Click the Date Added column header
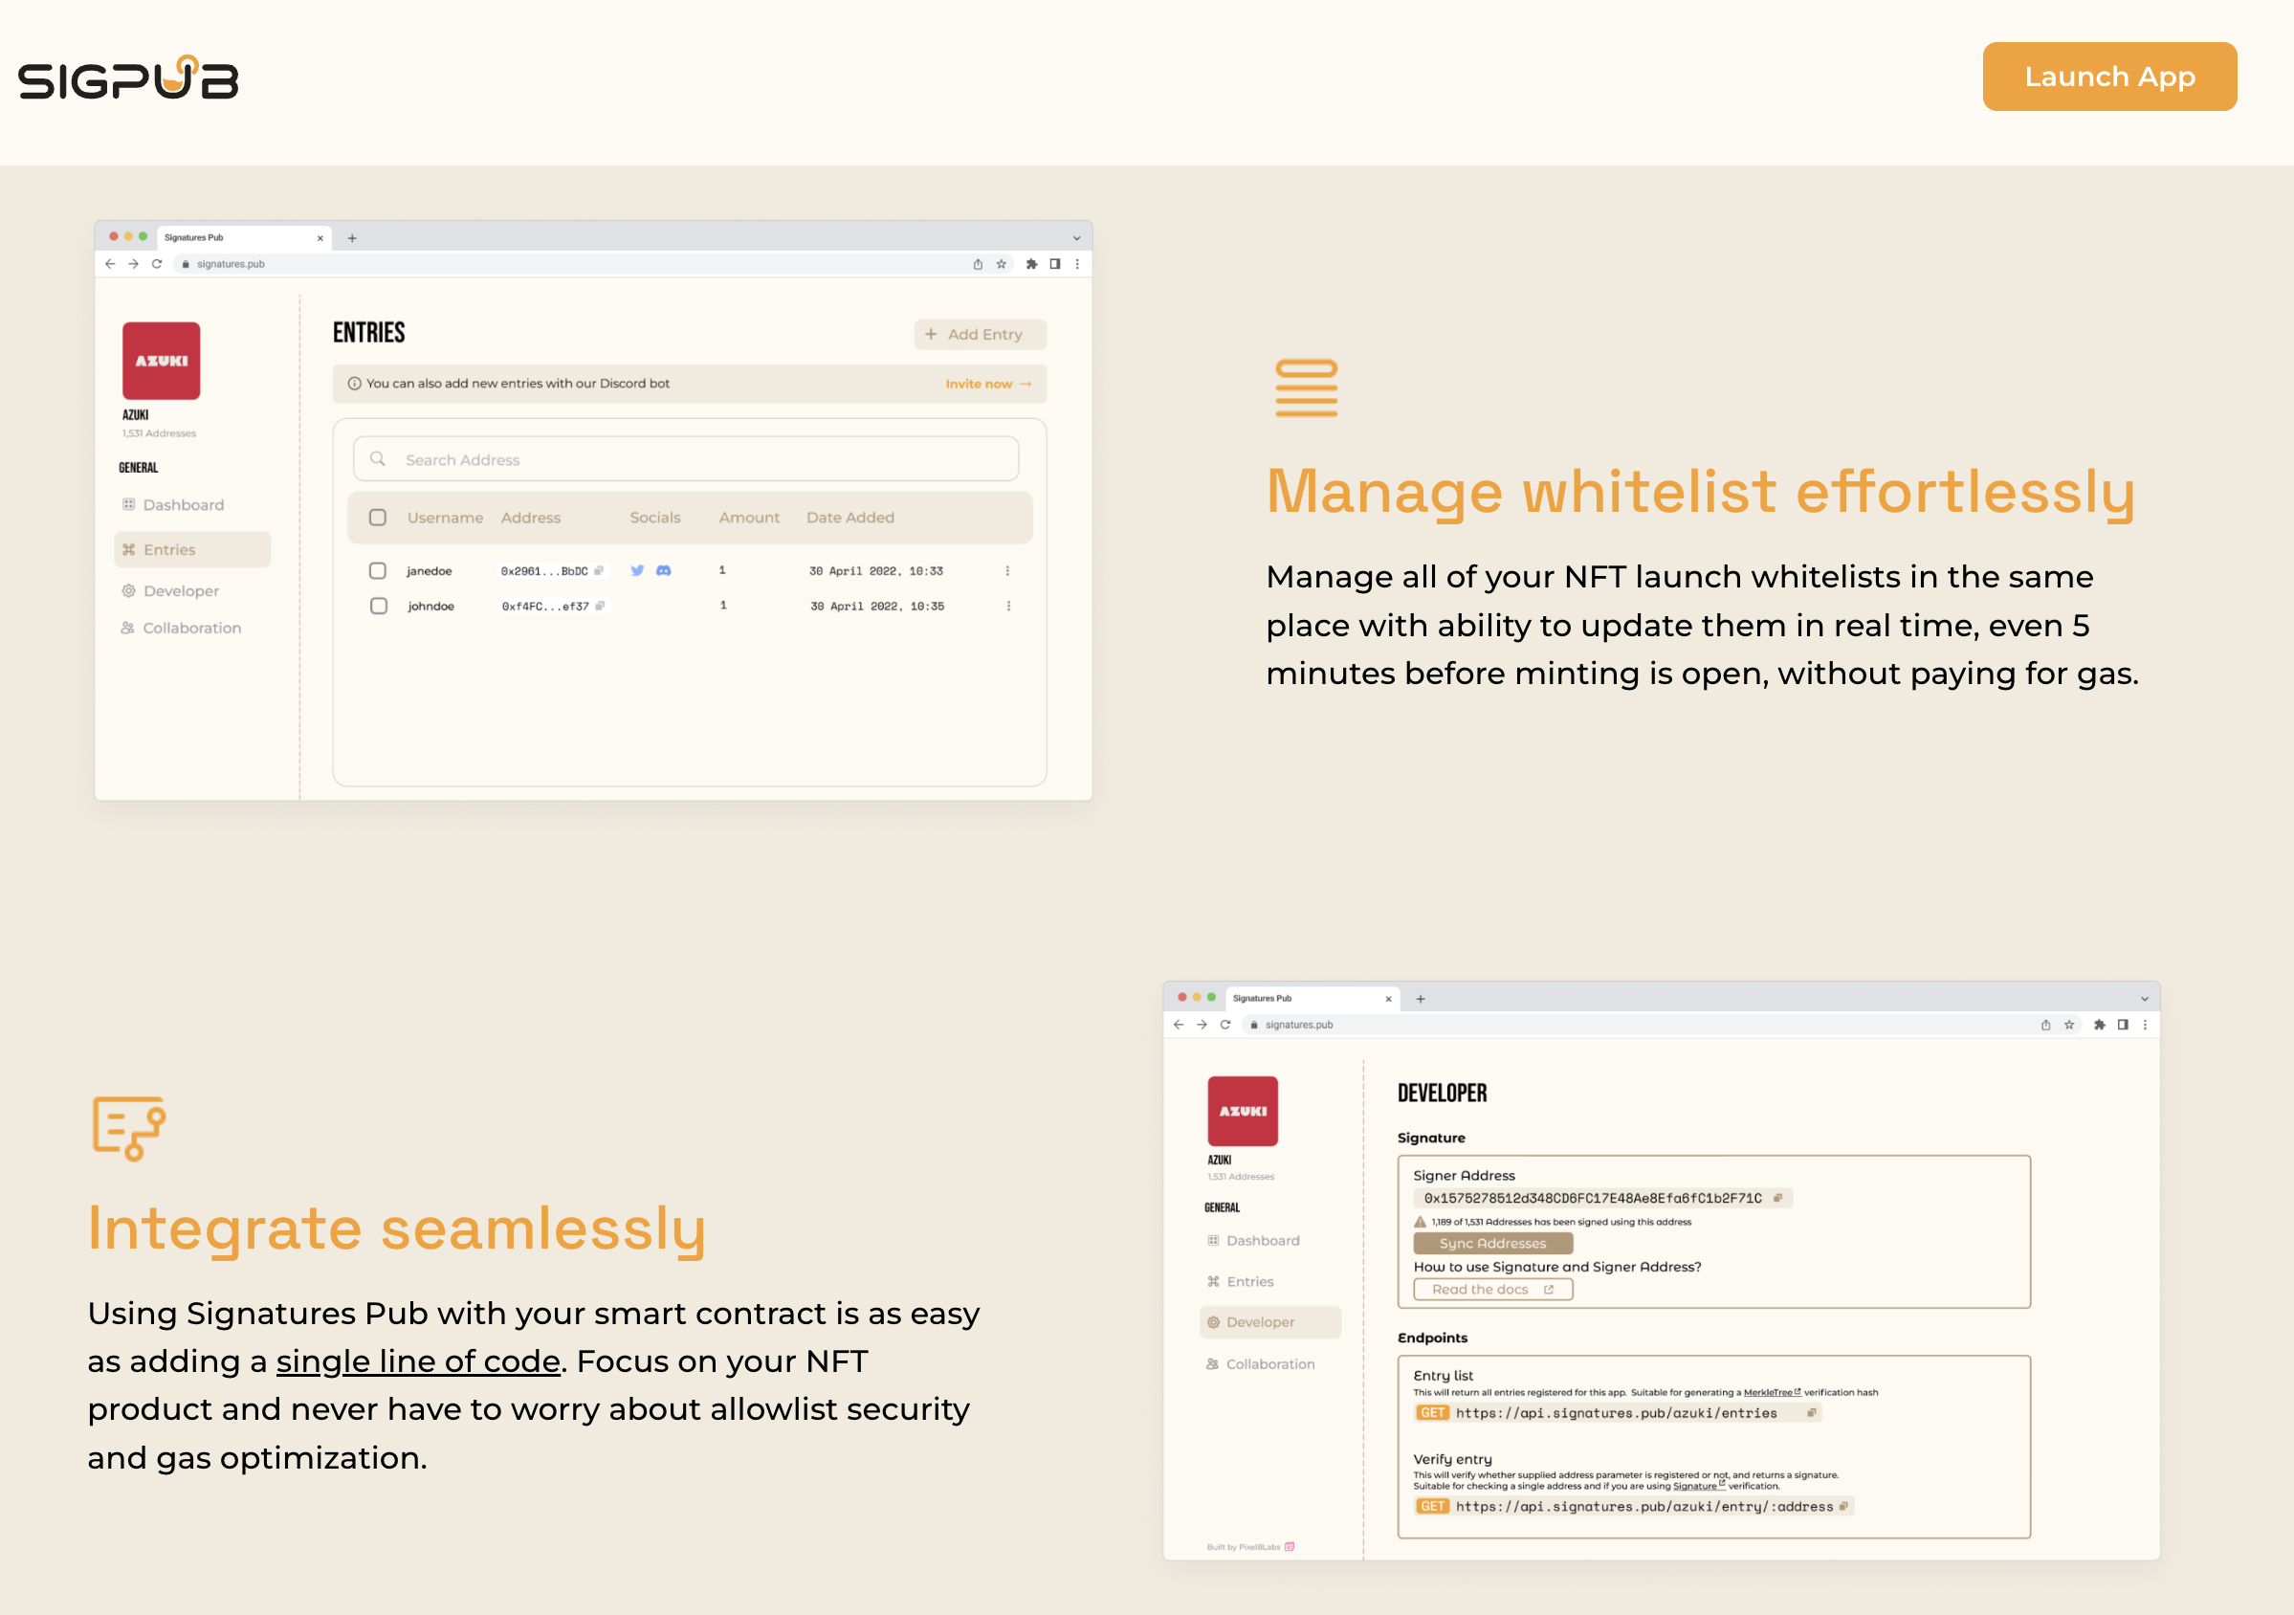Image resolution: width=2294 pixels, height=1615 pixels. click(x=850, y=518)
